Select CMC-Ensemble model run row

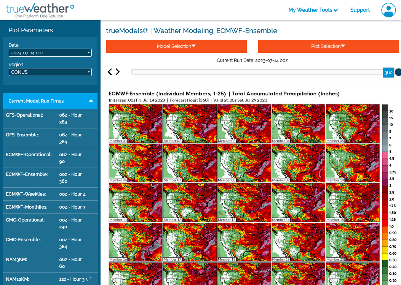click(x=50, y=243)
